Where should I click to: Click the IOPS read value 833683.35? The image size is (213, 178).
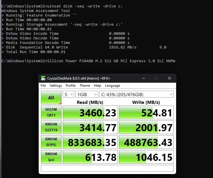pyautogui.click(x=90, y=142)
